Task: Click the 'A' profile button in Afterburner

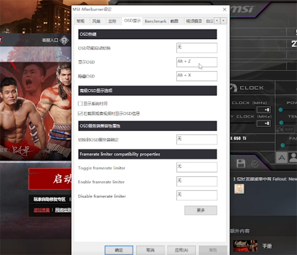Action: pyautogui.click(x=281, y=158)
